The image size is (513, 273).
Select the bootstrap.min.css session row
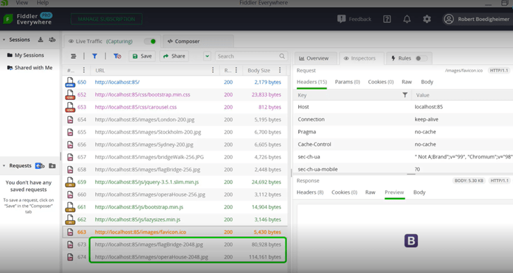[174, 94]
